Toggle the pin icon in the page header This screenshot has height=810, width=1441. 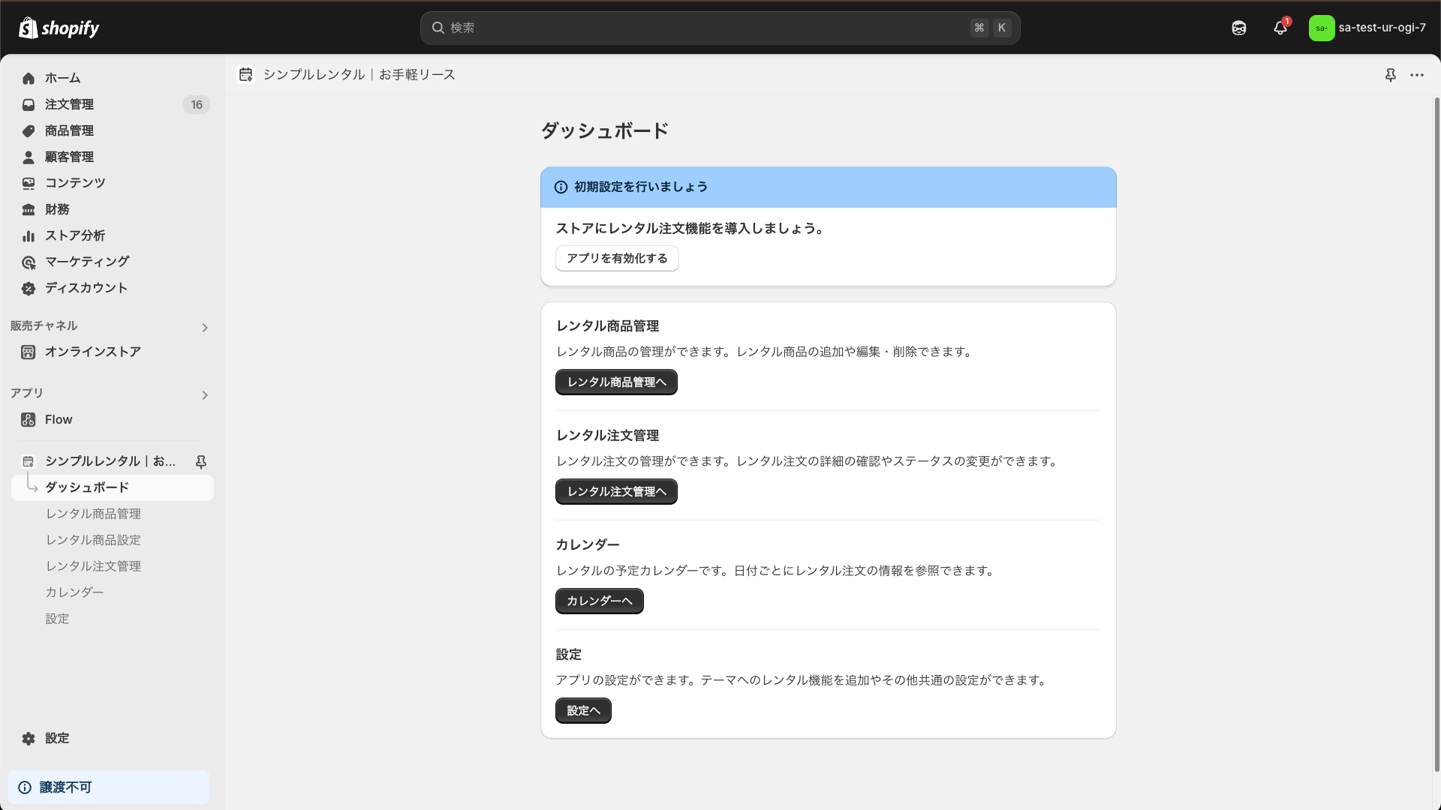tap(1391, 75)
